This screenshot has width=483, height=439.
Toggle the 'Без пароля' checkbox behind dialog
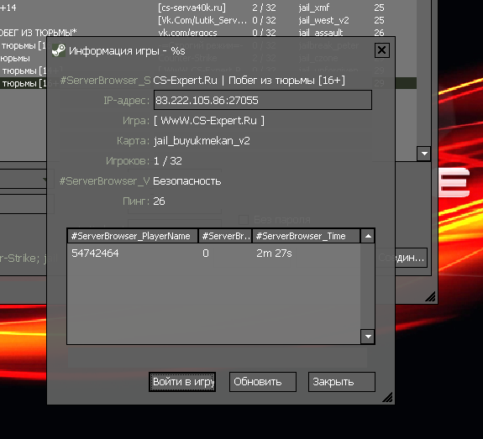(244, 220)
